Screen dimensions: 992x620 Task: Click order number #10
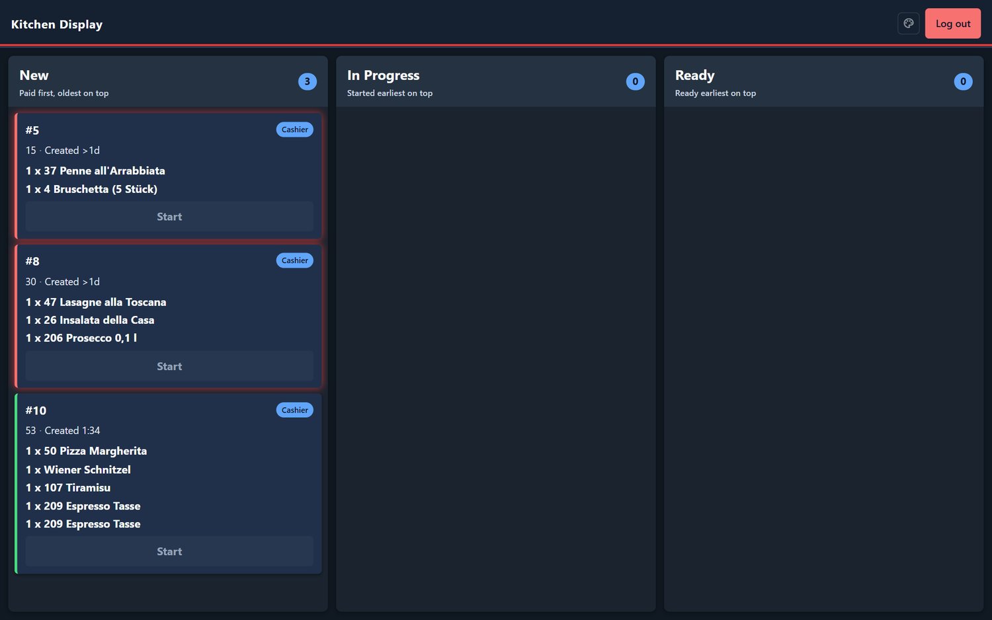click(x=36, y=410)
